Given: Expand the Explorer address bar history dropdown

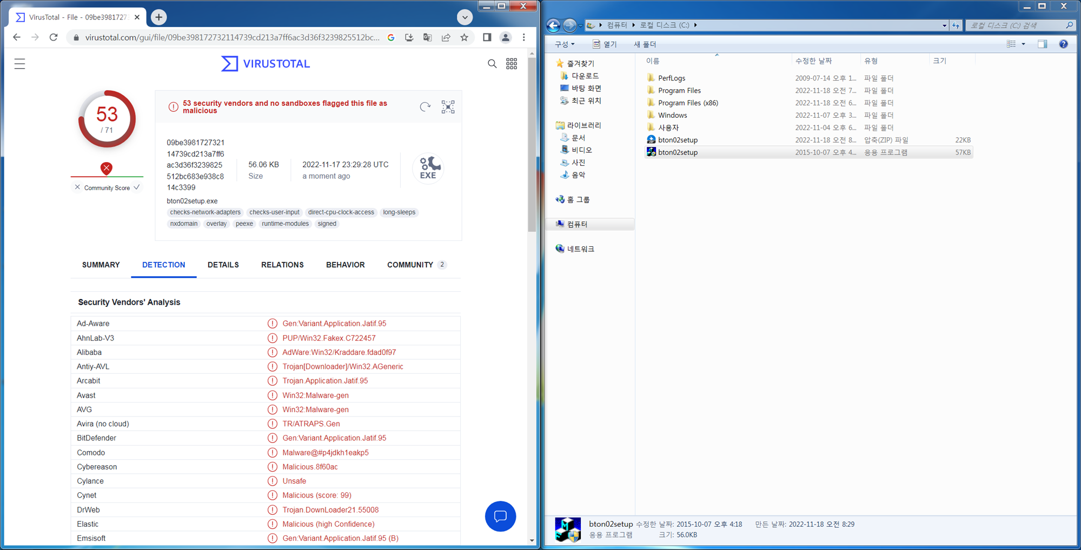Looking at the screenshot, I should (944, 25).
